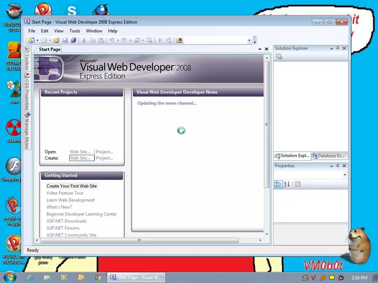Viewport: 378px width, 283px height.
Task: Open the Redo history dropdown arrow
Action: 130,40
